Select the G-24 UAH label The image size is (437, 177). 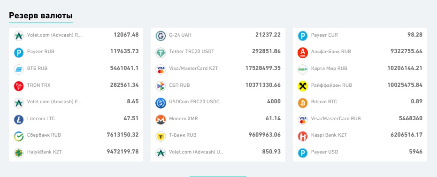tap(180, 35)
